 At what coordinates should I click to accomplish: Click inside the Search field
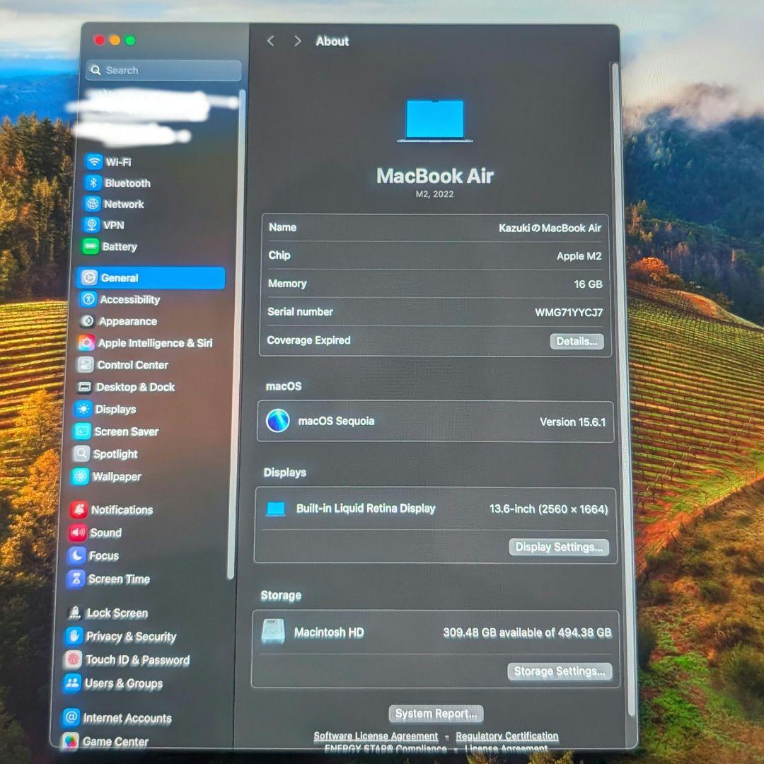click(x=163, y=70)
